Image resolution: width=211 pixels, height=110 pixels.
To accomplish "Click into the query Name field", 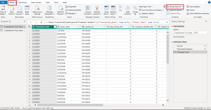I will click(x=190, y=33).
